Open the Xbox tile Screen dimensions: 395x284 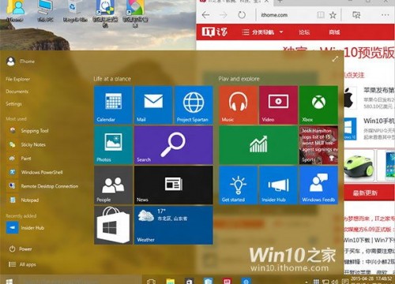point(318,105)
